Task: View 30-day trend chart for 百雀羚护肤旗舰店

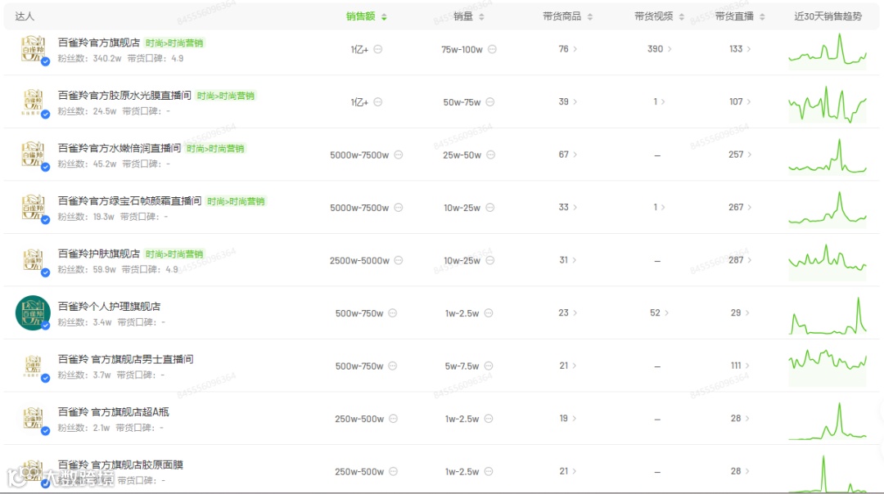Action: [827, 262]
